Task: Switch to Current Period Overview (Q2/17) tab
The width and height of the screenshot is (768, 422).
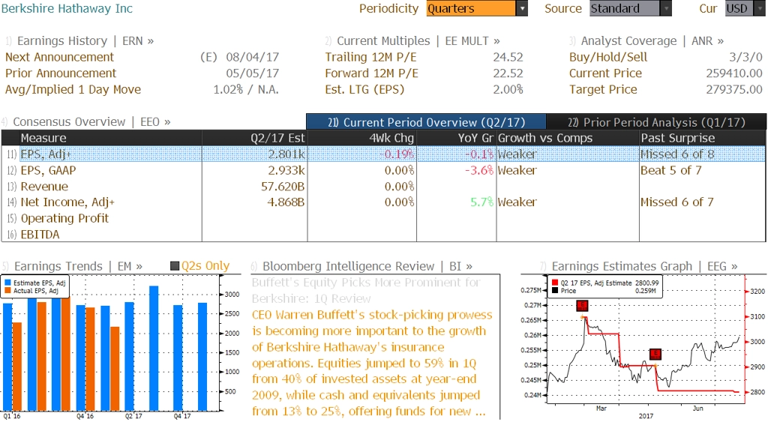Action: [x=426, y=122]
